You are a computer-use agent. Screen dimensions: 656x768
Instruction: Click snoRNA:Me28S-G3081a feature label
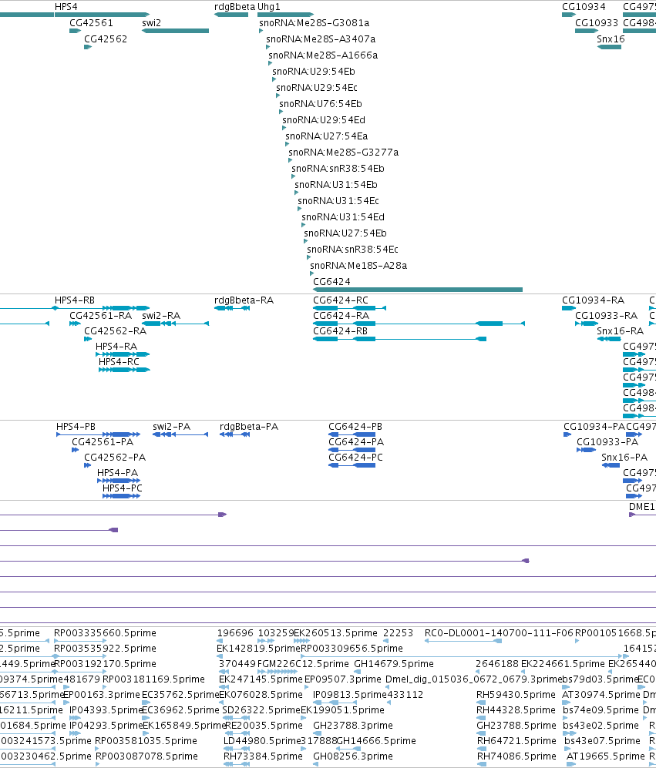tap(314, 23)
